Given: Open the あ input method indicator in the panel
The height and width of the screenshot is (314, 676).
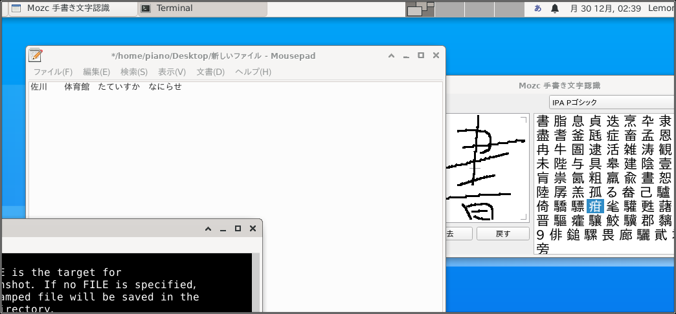Looking at the screenshot, I should (537, 8).
